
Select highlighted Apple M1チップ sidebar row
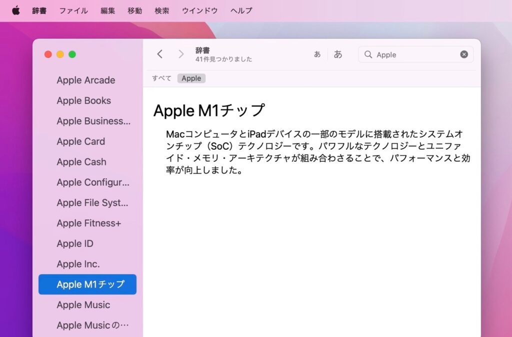click(87, 284)
